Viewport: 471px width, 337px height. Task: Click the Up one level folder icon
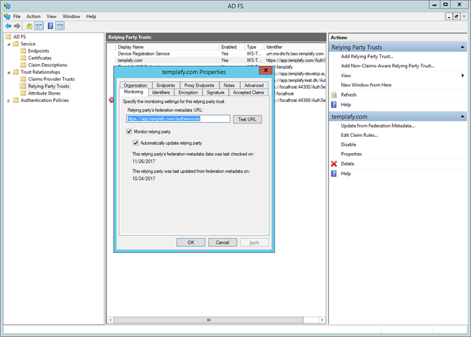[29, 26]
